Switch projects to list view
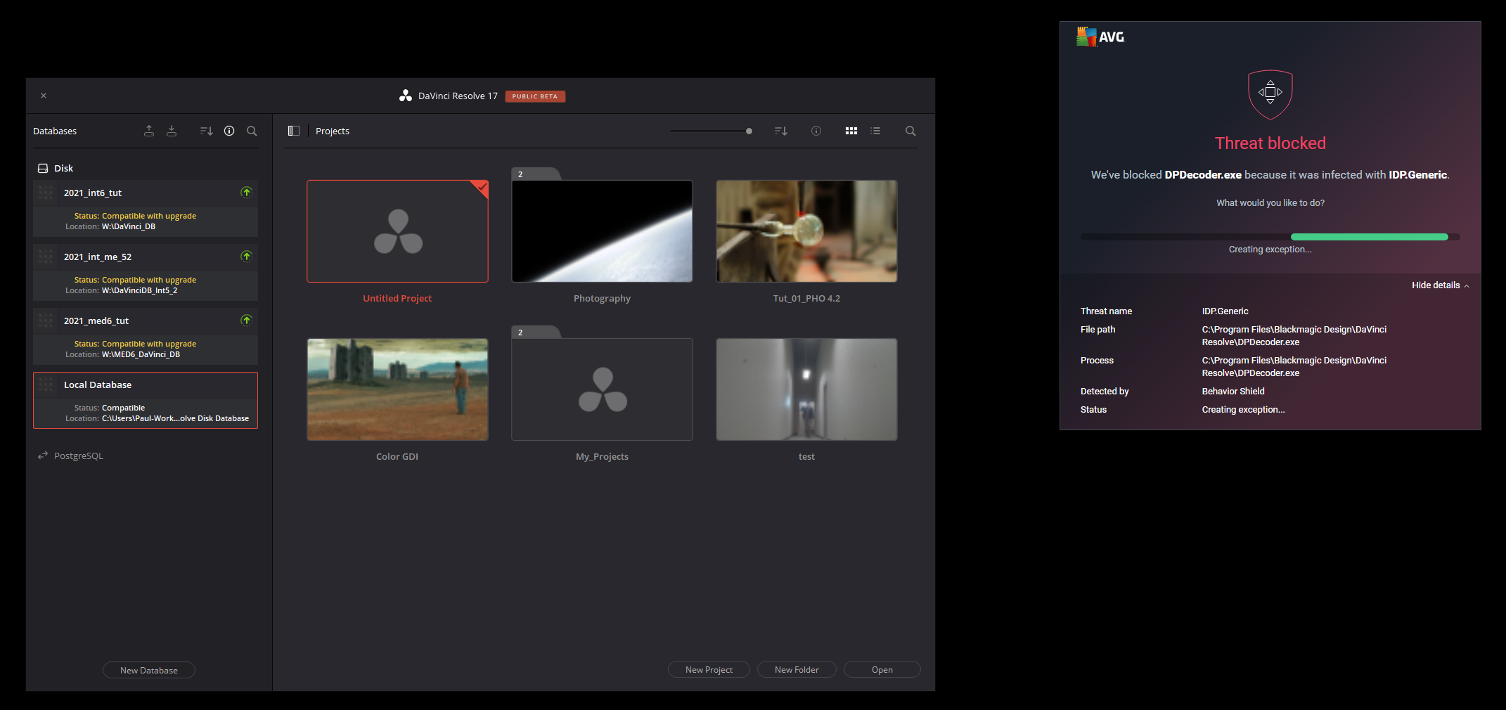 tap(875, 131)
